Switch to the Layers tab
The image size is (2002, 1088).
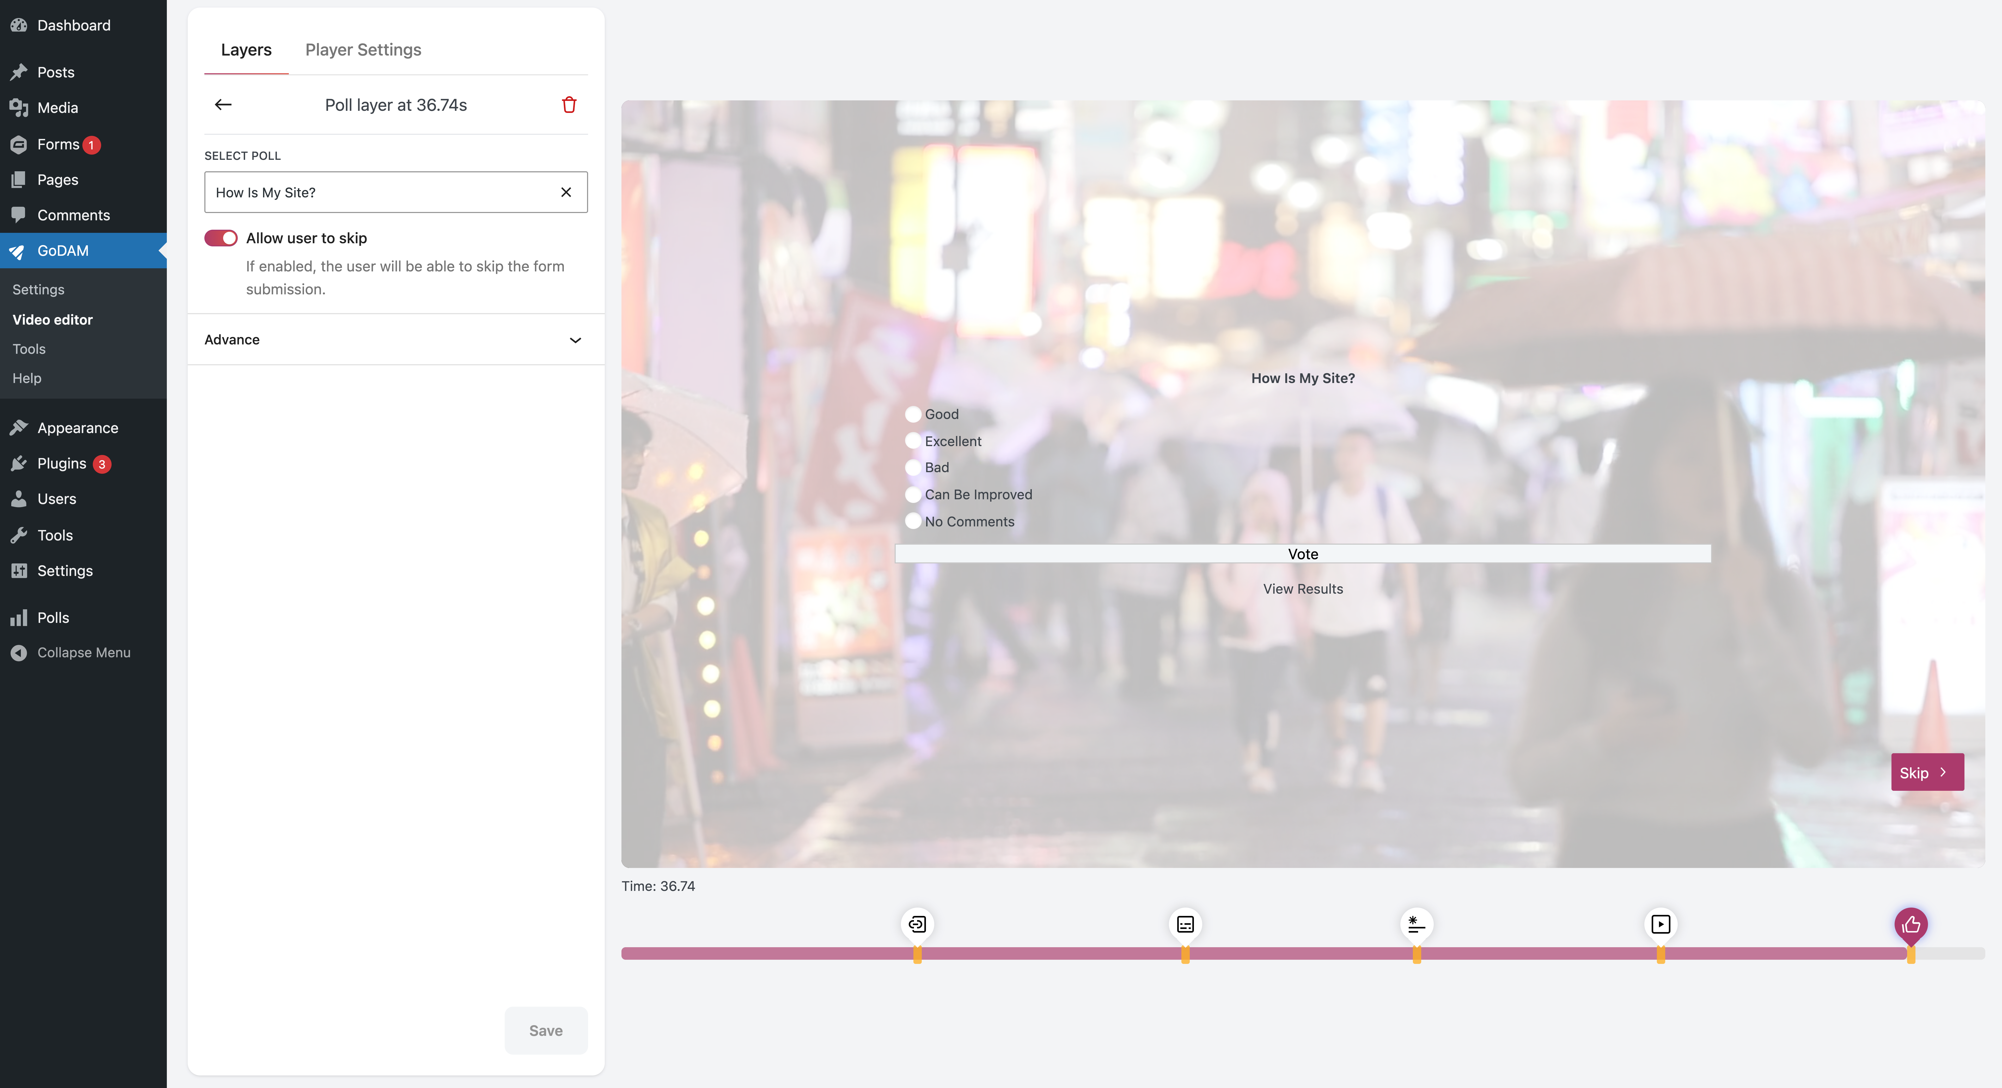pyautogui.click(x=246, y=50)
